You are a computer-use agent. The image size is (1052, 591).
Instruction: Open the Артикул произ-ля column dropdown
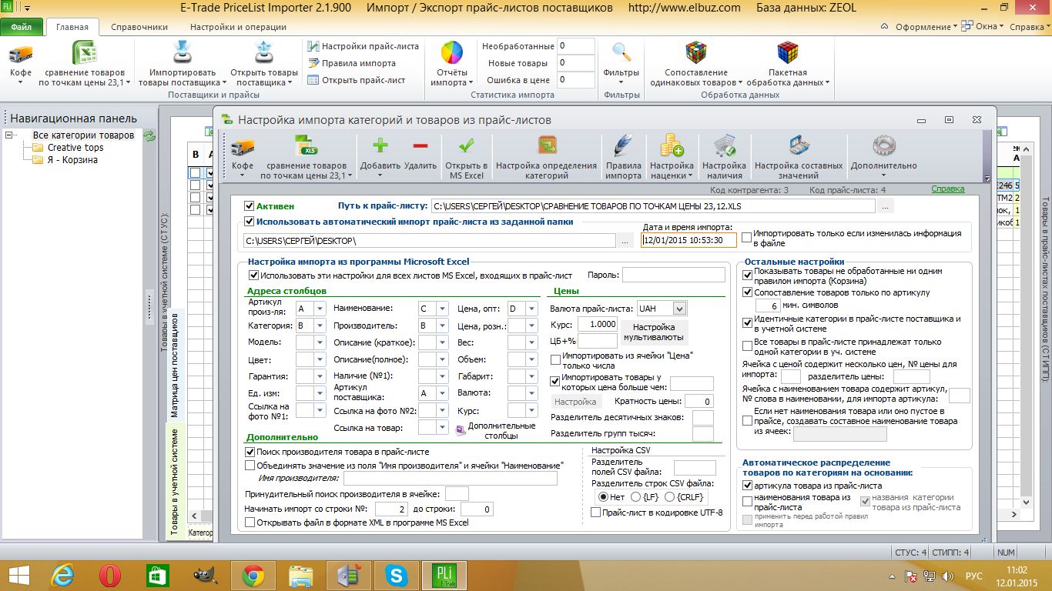(320, 309)
